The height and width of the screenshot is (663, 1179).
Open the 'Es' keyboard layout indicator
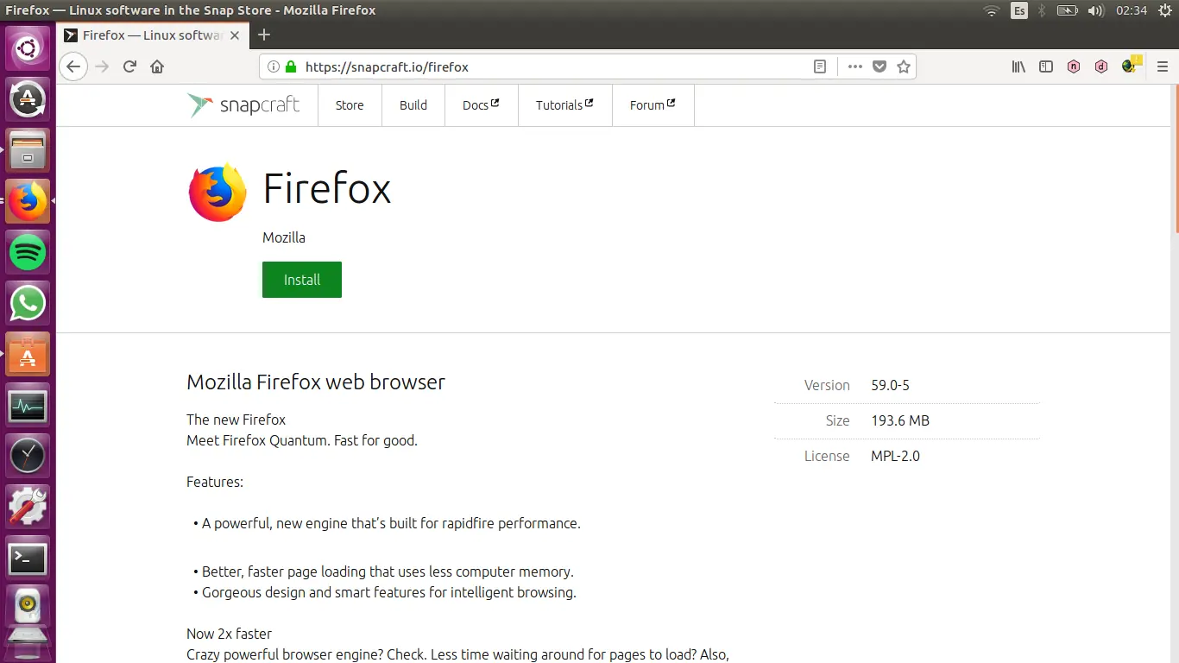click(x=1019, y=10)
